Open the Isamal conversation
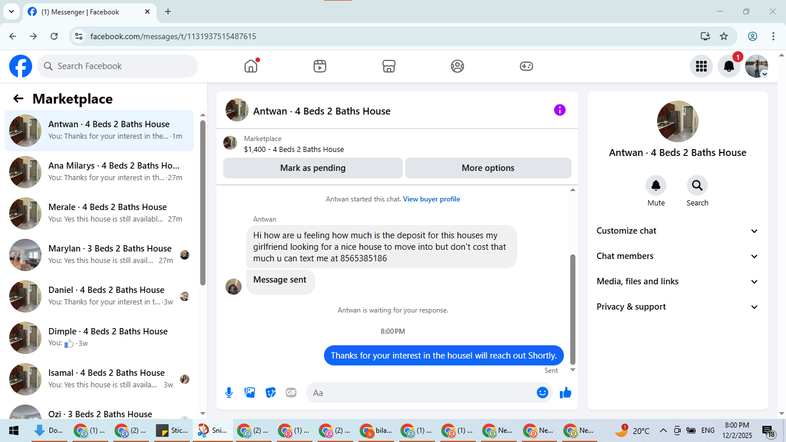This screenshot has height=442, width=786. coord(100,379)
